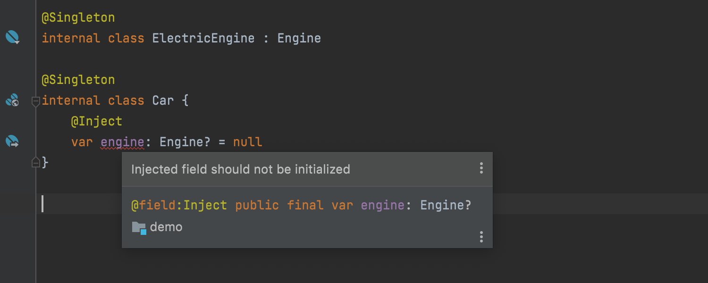Click the first @Singleton annotation above ElectricEngine
Screen dimensions: 708x283
coord(78,18)
